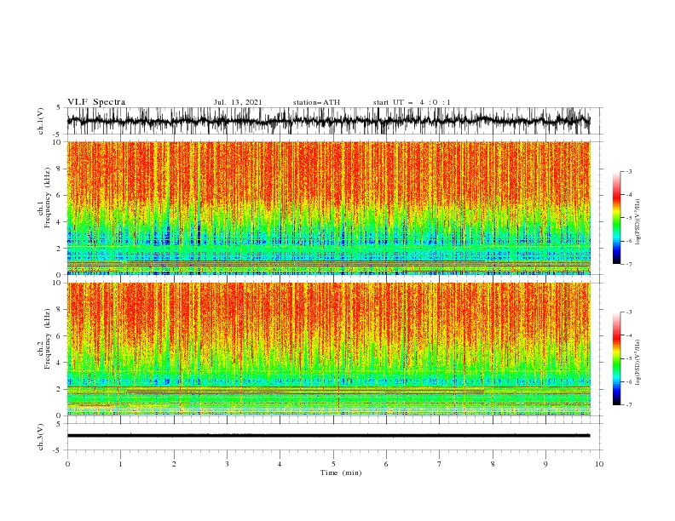Click time axis tick label '10'
Image resolution: width=675 pixels, height=521 pixels.
pos(599,464)
